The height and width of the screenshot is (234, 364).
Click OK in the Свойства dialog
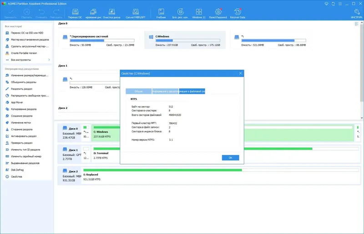click(x=230, y=158)
